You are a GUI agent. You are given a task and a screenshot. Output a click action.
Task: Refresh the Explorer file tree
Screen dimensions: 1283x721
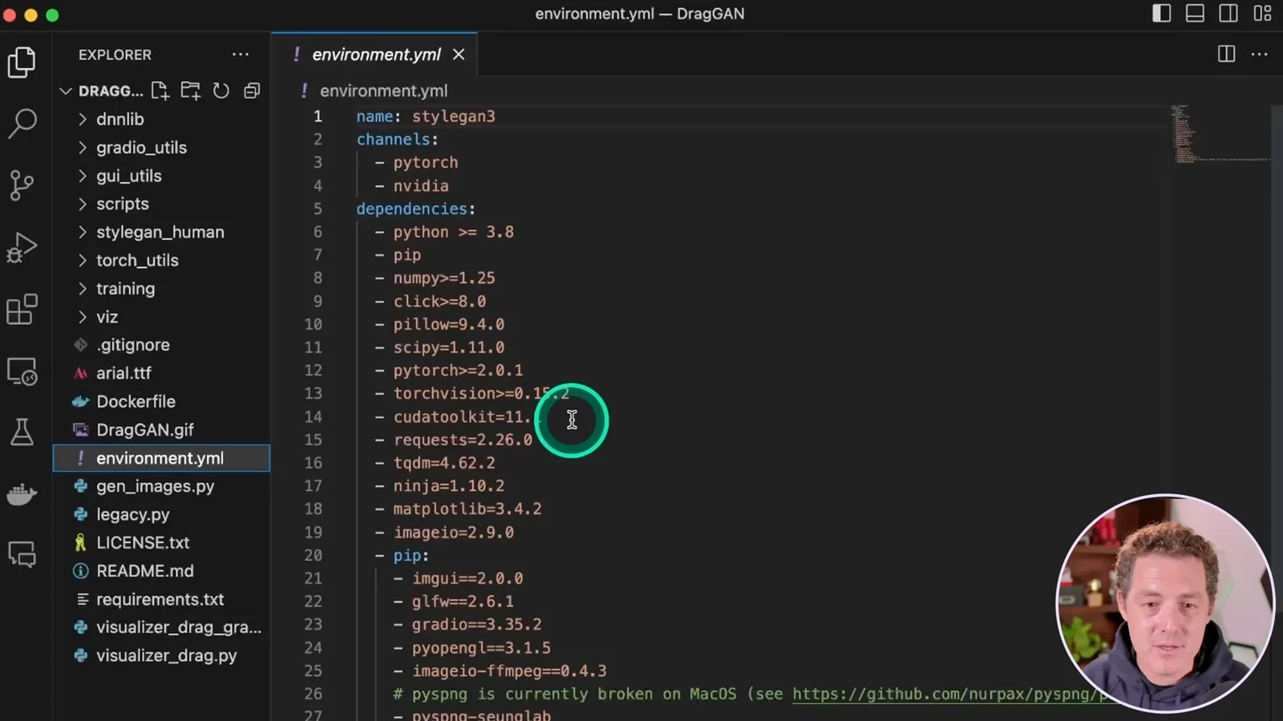tap(221, 91)
